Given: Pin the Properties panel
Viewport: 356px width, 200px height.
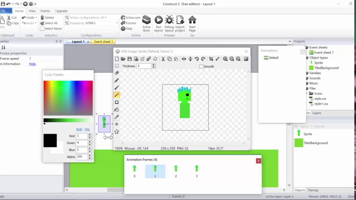Looking at the screenshot, I should pos(56,41).
